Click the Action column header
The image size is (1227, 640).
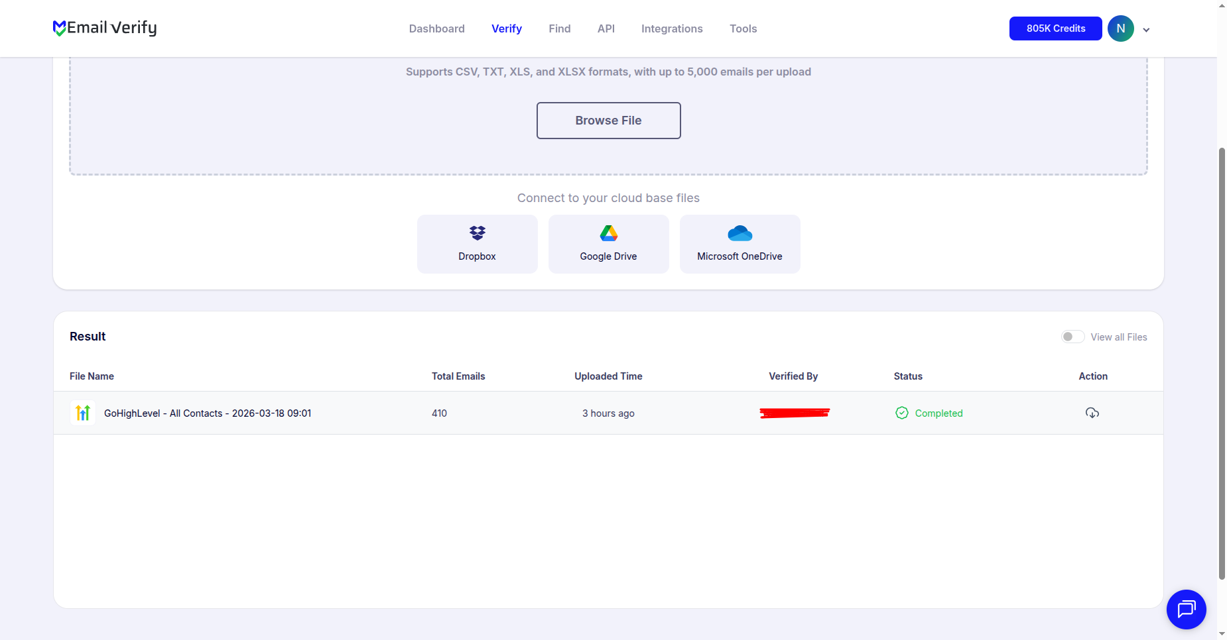point(1093,376)
